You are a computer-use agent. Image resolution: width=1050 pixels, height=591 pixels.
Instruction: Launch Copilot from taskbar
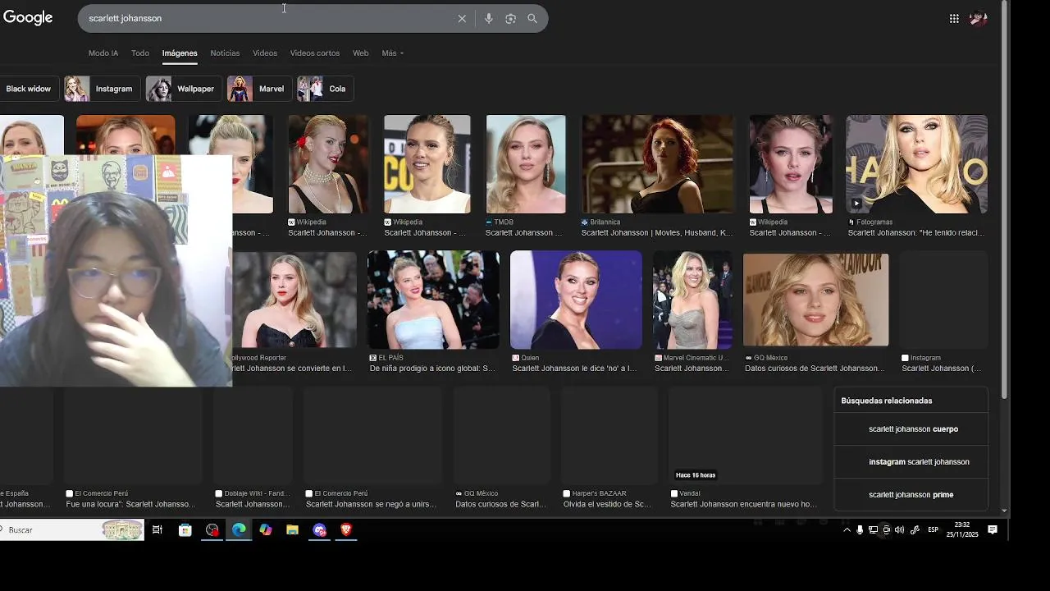266,530
